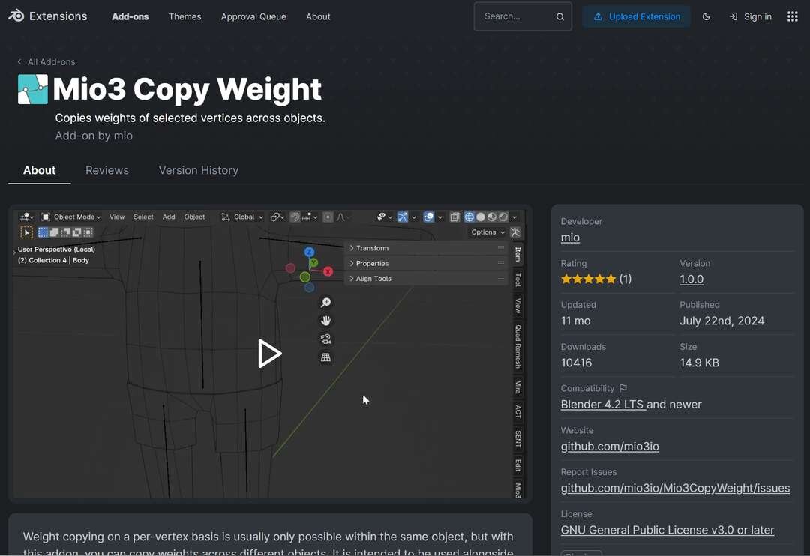Click the perspective grid icon in preview
Screen dimensions: 810x556
click(x=325, y=357)
